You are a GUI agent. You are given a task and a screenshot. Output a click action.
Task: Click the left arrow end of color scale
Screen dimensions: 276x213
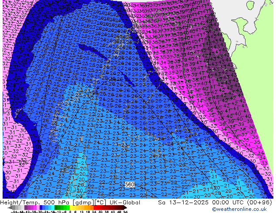pos(10,207)
